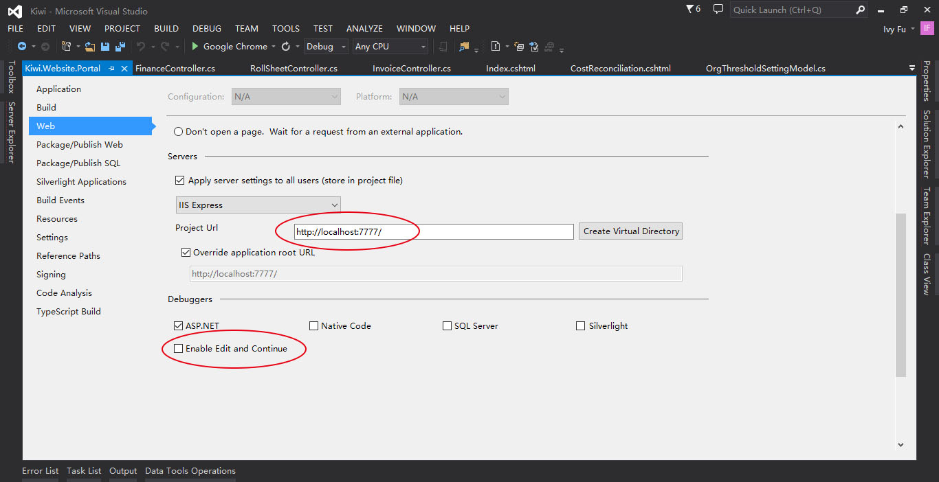Expand the Google Chrome browser dropdown arrow
Image resolution: width=939 pixels, height=482 pixels.
pyautogui.click(x=274, y=47)
